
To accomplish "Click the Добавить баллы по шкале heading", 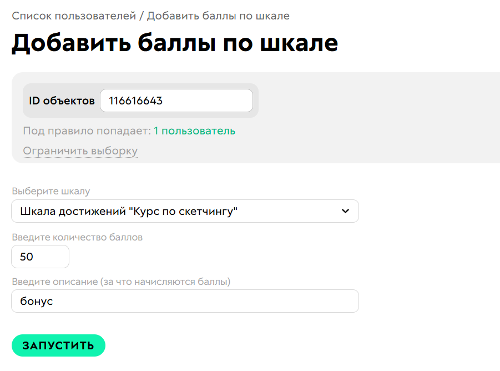I will [175, 43].
